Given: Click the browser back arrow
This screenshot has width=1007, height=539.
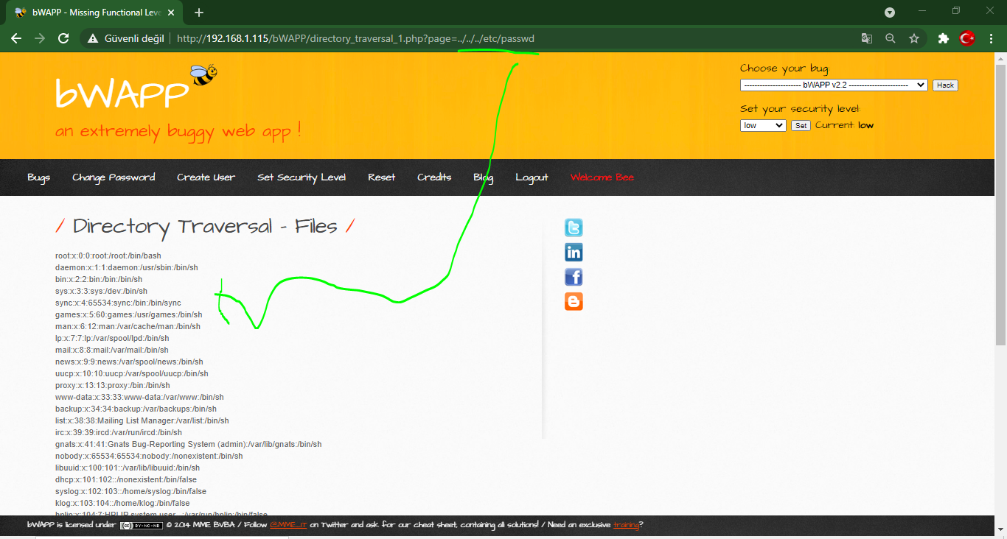Looking at the screenshot, I should [16, 38].
